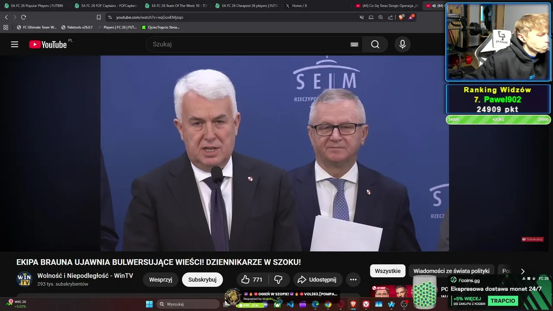This screenshot has width=553, height=311.
Task: Like the video with thumbs up 771
Action: pyautogui.click(x=252, y=279)
